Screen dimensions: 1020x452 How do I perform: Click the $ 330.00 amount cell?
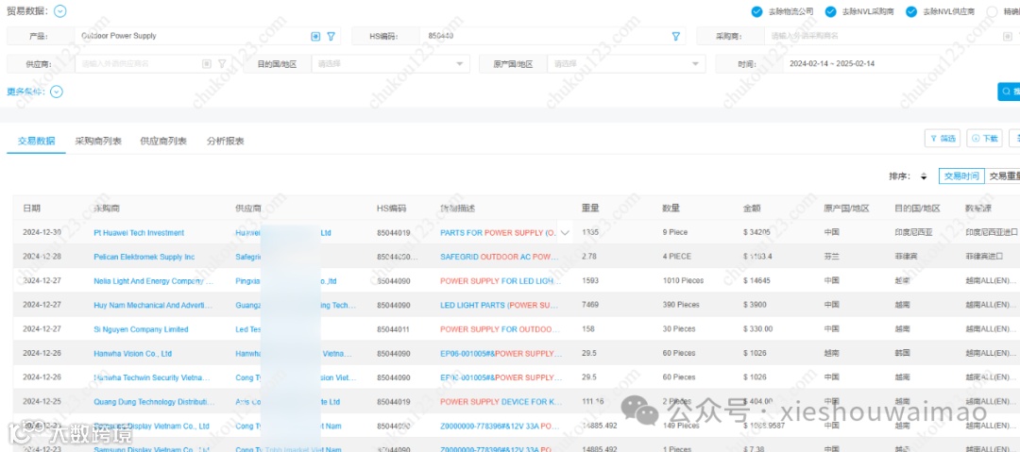point(757,329)
